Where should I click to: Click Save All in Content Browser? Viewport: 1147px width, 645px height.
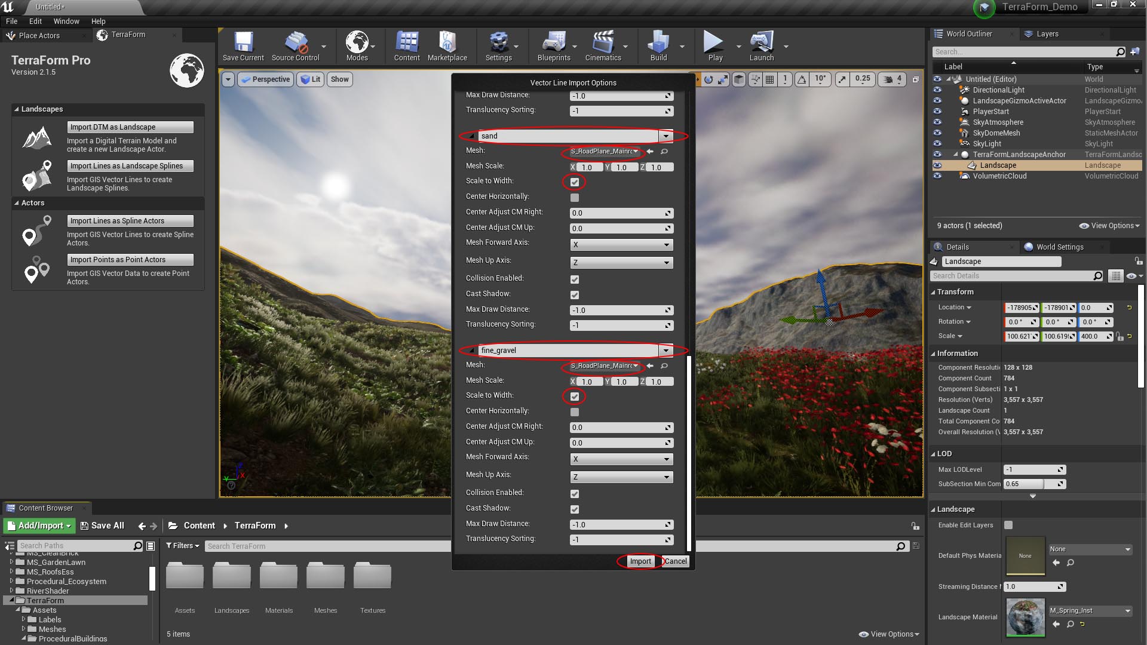102,526
